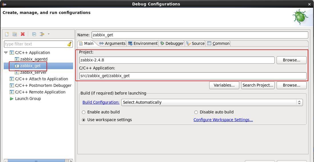Click the Collapse All icon
The image size is (314, 162).
(x=34, y=34)
